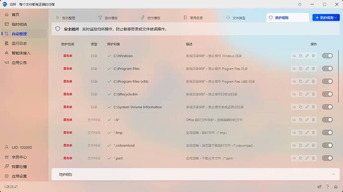
Task: Open 会员中心 in the sidebar
Action: (x=24, y=157)
